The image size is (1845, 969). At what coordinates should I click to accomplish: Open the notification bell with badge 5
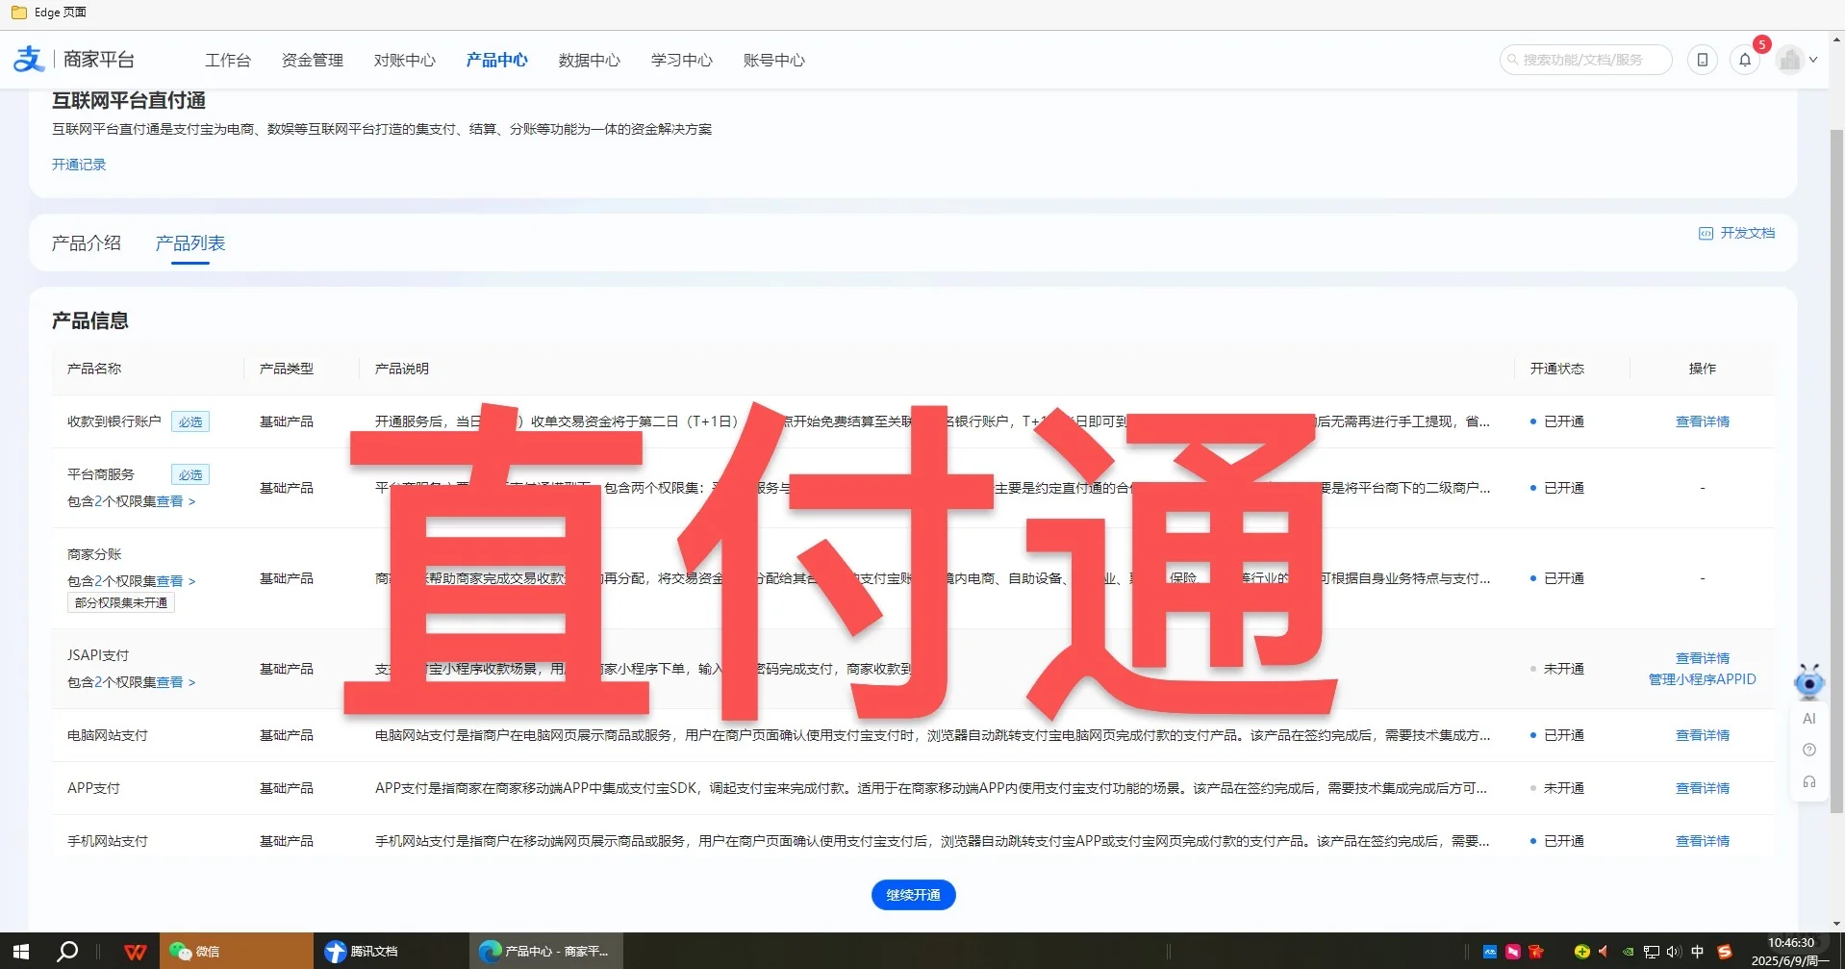click(1745, 60)
